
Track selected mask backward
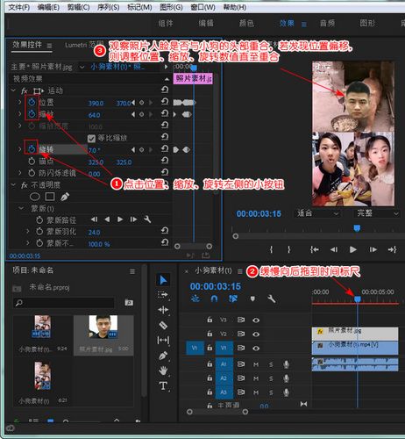pos(107,219)
